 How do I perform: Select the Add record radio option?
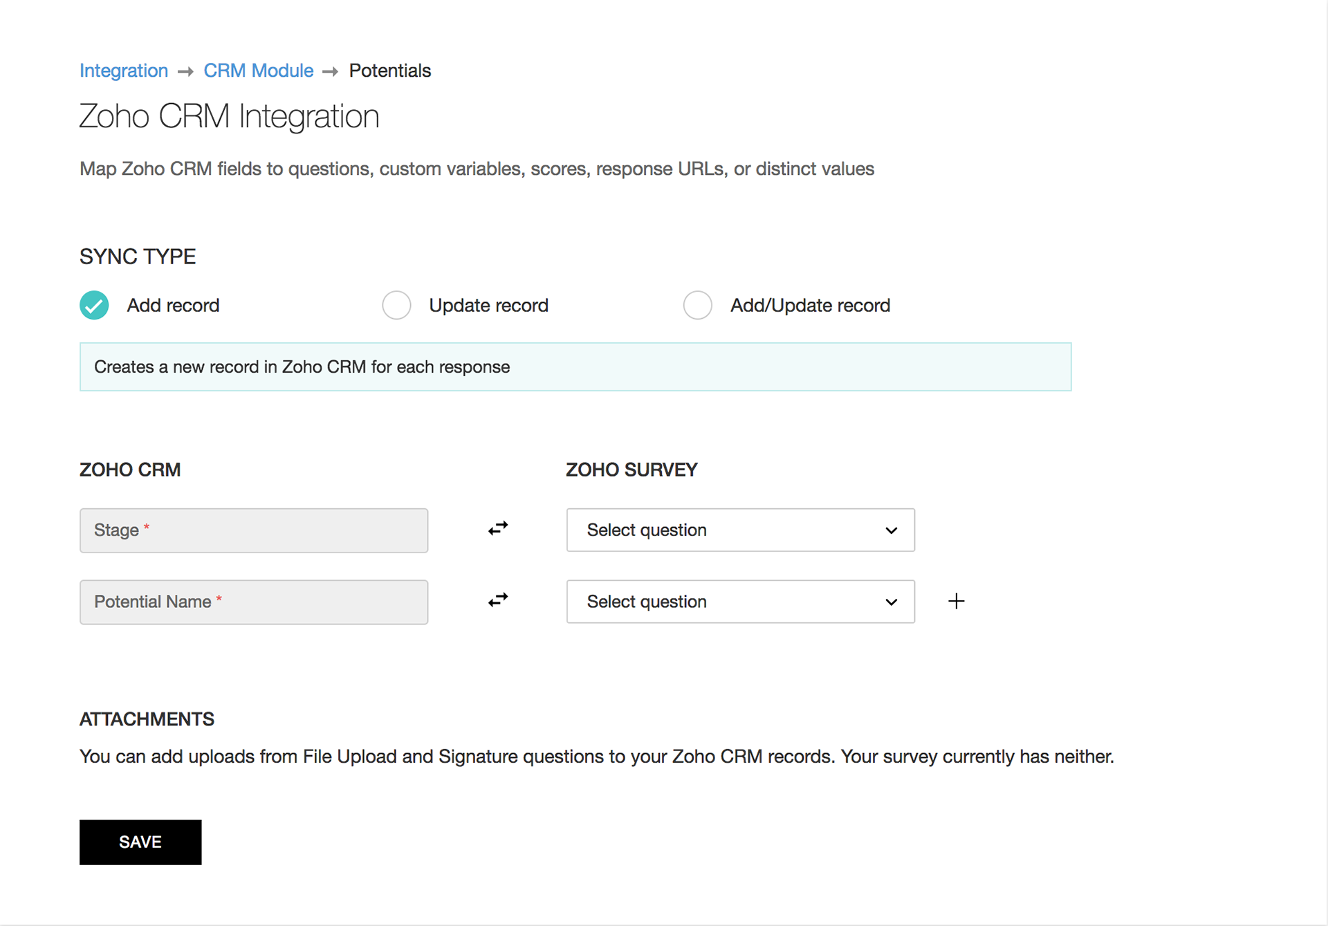coord(94,305)
